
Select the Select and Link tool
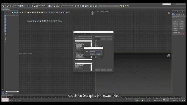8,6
